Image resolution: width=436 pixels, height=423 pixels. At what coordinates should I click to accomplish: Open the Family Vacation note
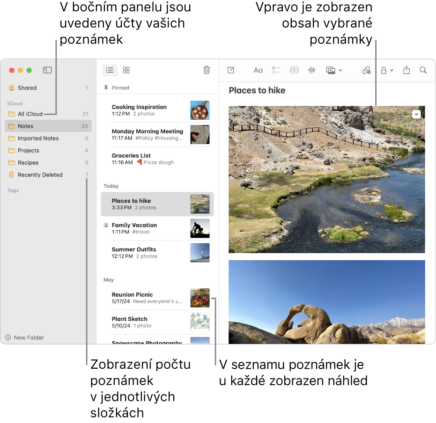[x=157, y=228]
